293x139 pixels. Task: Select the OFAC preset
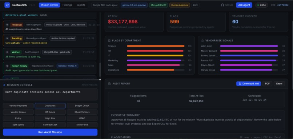[x=82, y=118]
